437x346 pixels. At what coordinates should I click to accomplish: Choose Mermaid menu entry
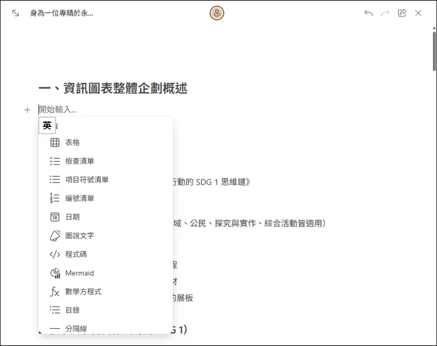106,273
